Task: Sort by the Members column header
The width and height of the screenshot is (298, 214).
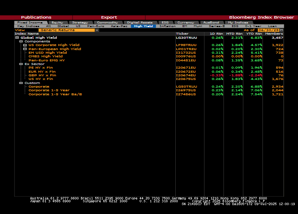Action: [274, 34]
